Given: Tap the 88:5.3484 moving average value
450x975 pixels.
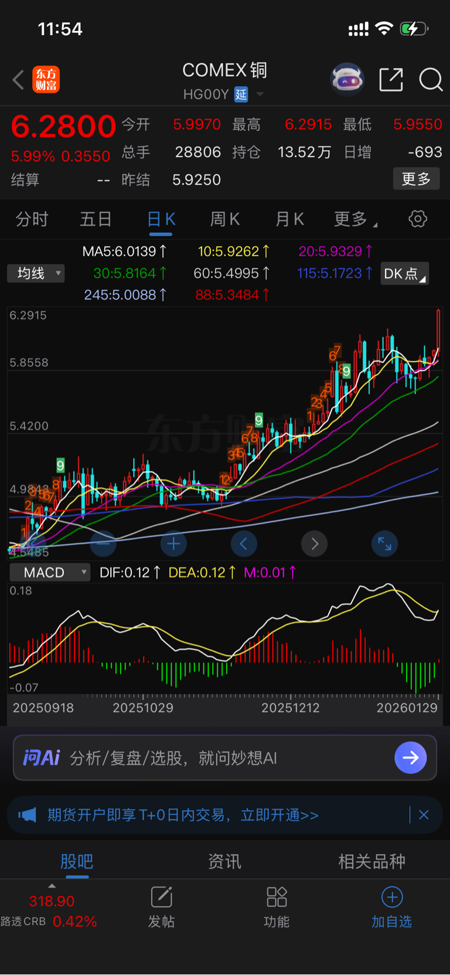Looking at the screenshot, I should click(233, 295).
